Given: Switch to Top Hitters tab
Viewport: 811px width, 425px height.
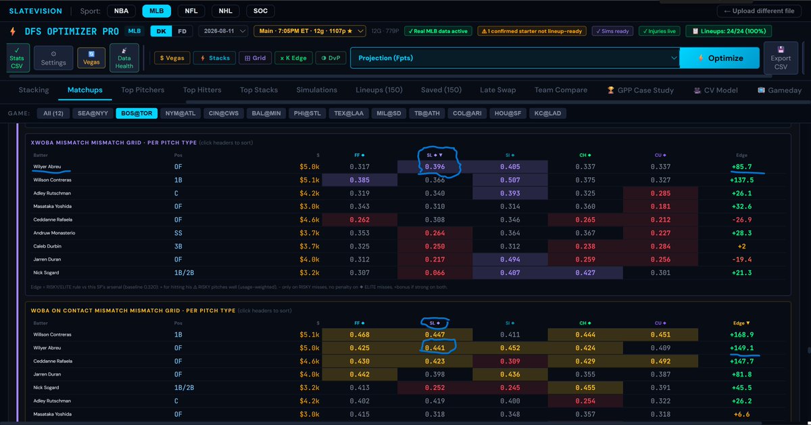Looking at the screenshot, I should point(202,90).
